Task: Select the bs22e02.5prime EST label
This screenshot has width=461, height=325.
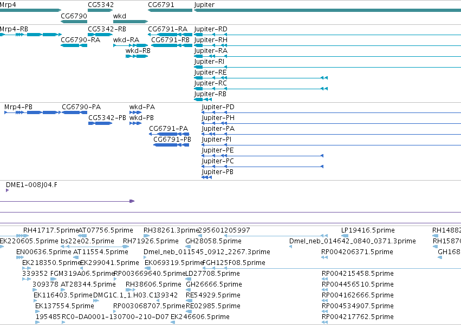Action: pos(87,241)
